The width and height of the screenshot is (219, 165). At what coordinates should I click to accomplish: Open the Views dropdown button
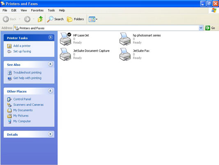pos(93,19)
